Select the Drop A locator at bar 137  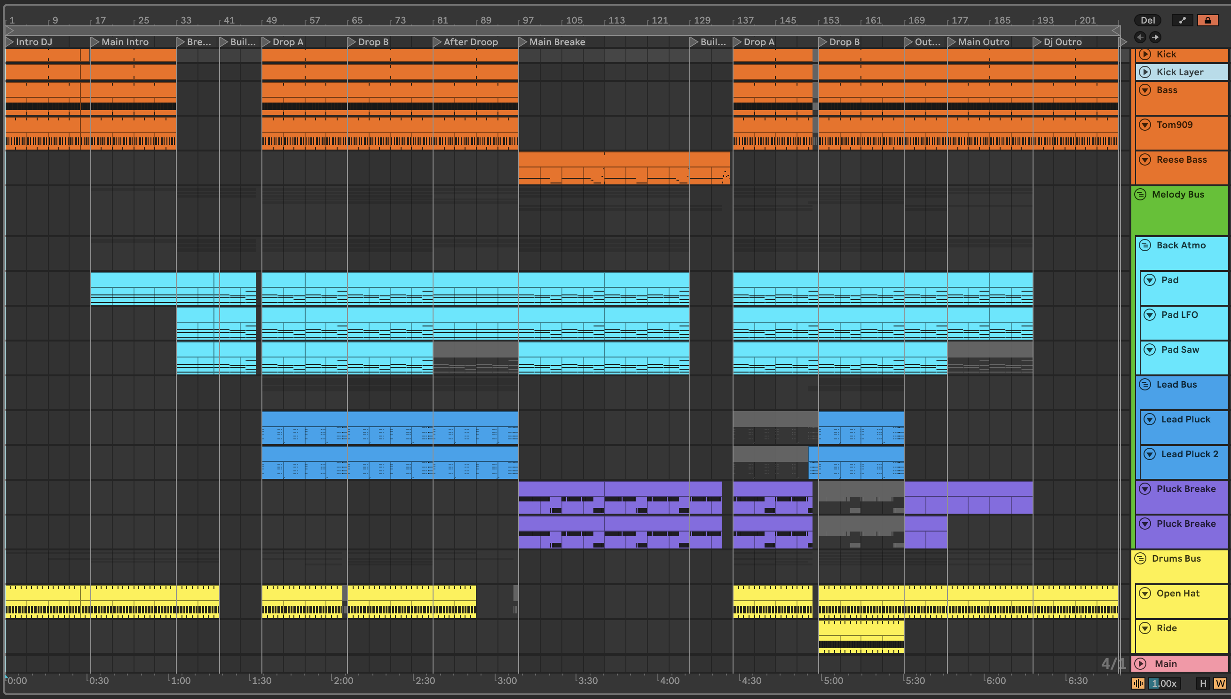(x=754, y=42)
